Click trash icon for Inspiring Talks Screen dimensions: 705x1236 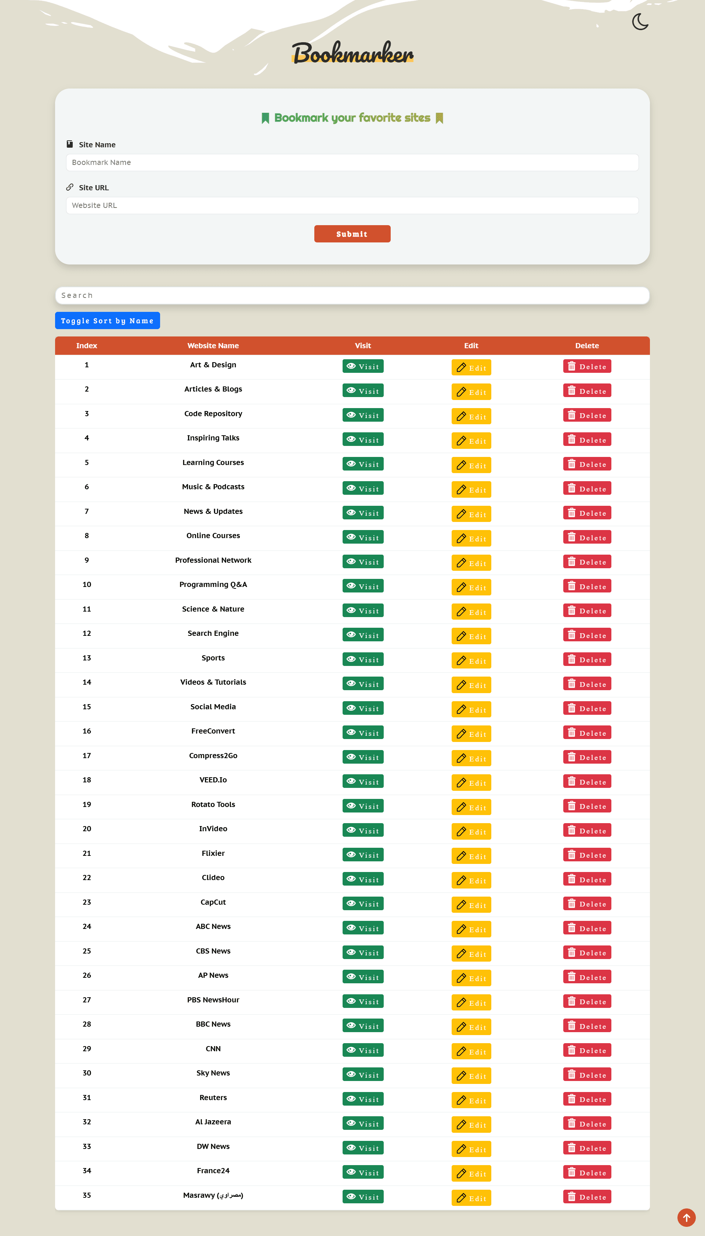(x=571, y=439)
